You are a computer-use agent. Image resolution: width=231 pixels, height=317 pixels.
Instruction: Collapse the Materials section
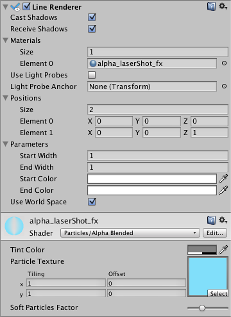coord(6,40)
